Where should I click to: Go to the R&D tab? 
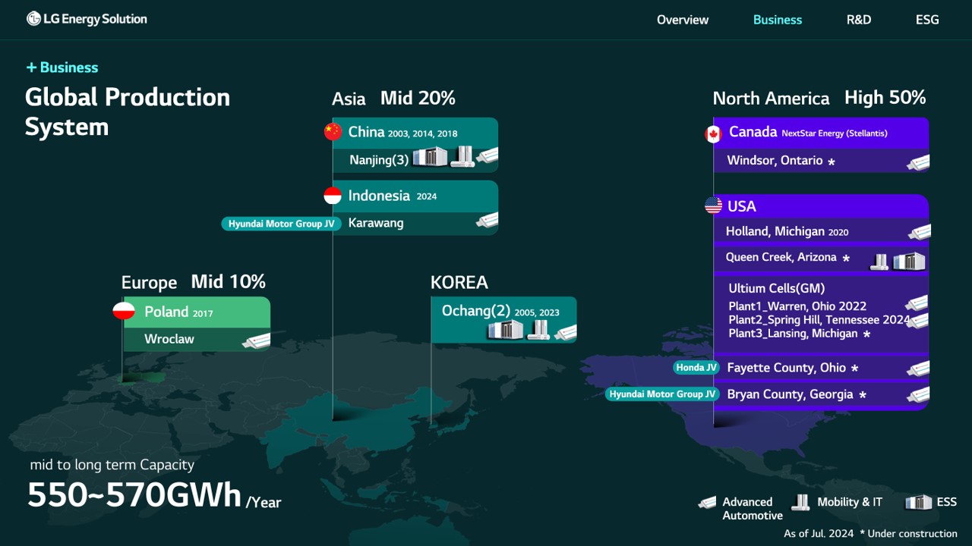tap(859, 20)
